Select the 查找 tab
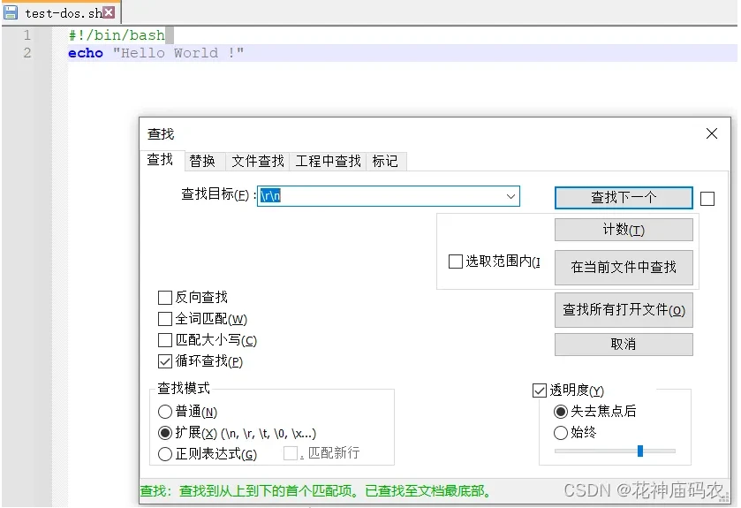The image size is (741, 508). [x=161, y=160]
